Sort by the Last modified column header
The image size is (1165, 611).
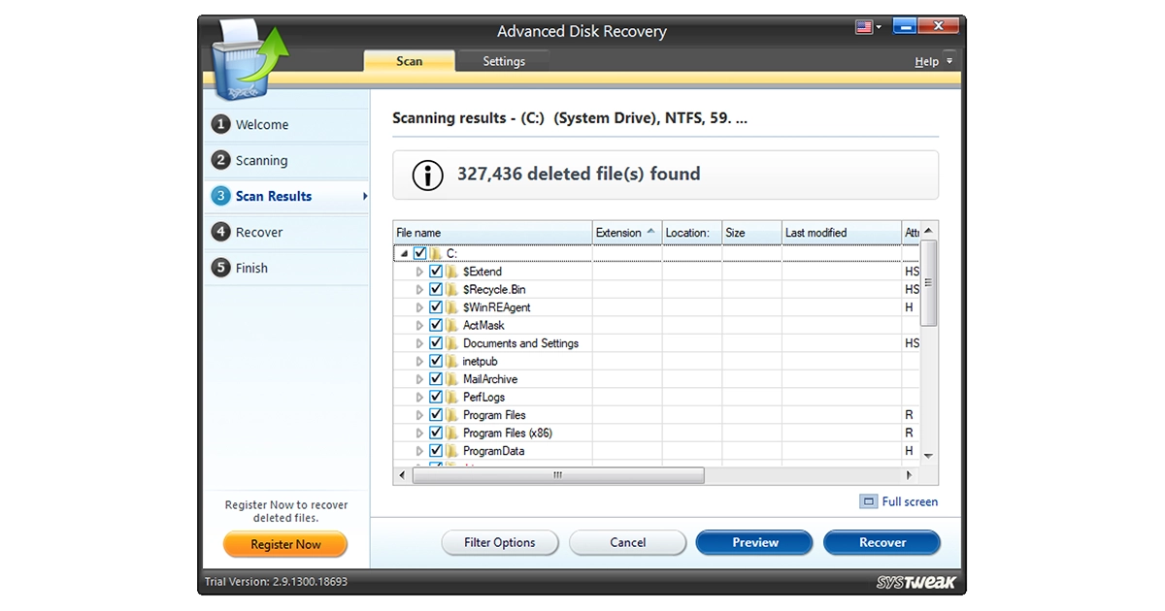842,233
